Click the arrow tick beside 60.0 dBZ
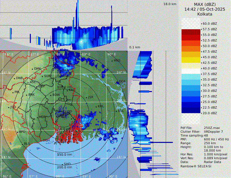Screen dimensions: 231x178 [x=201, y=24]
